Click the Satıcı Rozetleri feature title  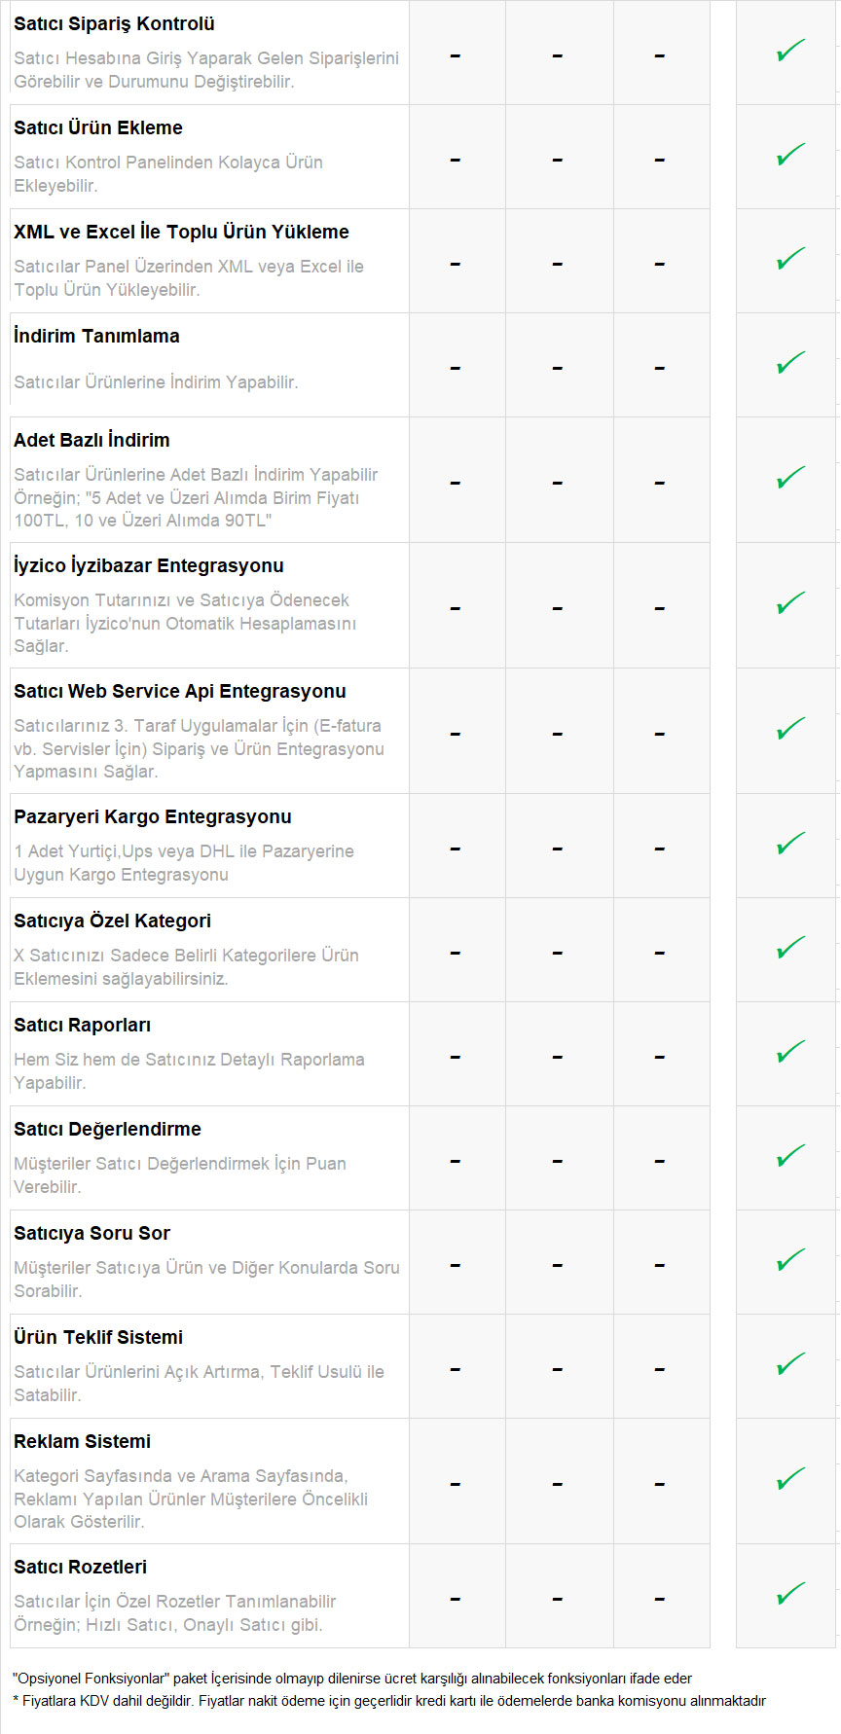81,1567
